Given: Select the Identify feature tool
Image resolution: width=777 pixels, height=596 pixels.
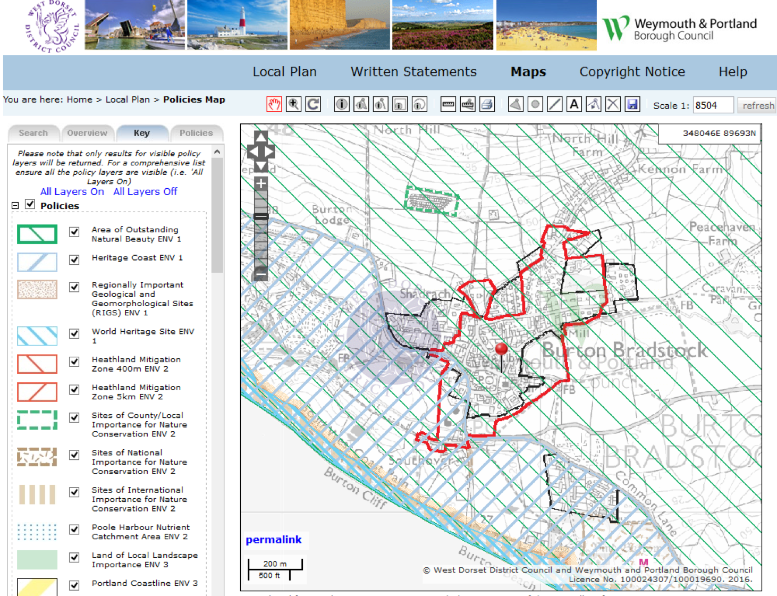Looking at the screenshot, I should [x=342, y=104].
